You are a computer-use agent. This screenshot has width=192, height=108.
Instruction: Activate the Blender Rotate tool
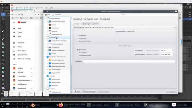[3, 27]
